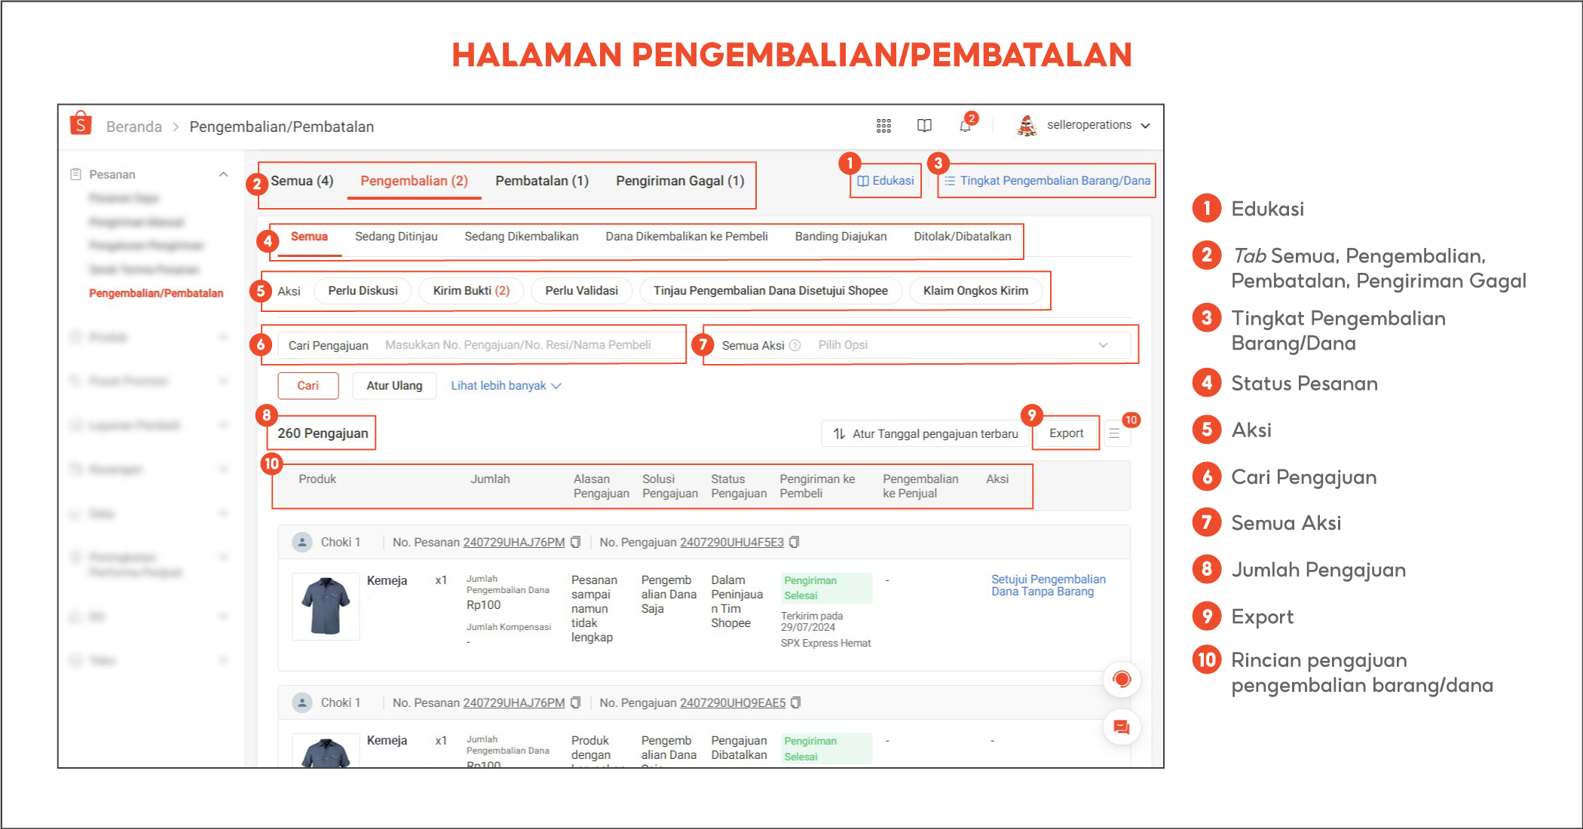Click the sort icon next to Atur Tanggal
Screen dimensions: 1583x829
[839, 433]
